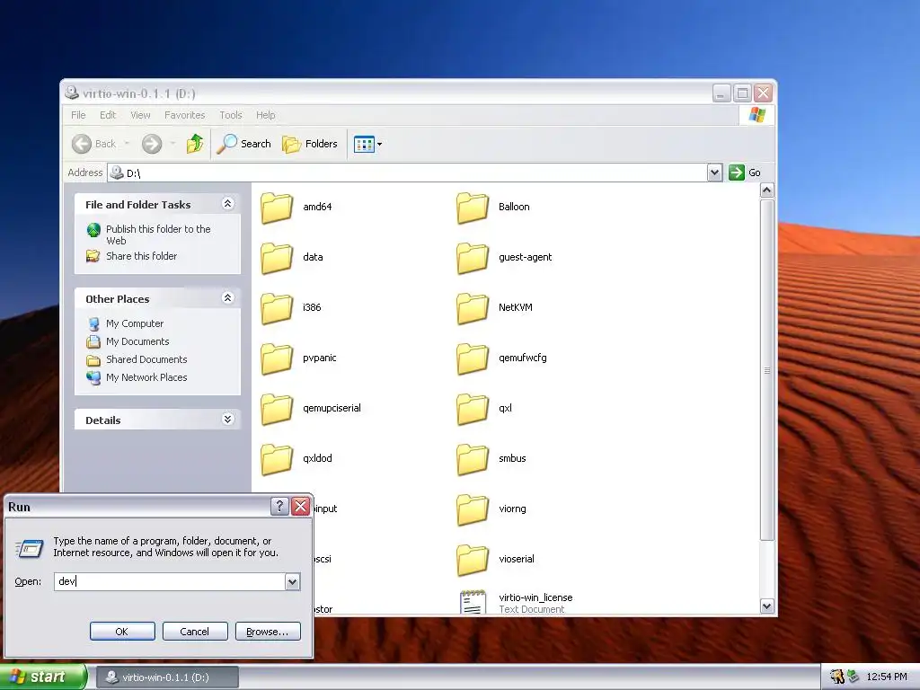The width and height of the screenshot is (920, 690).
Task: Collapse the Other Places panel
Action: [227, 298]
